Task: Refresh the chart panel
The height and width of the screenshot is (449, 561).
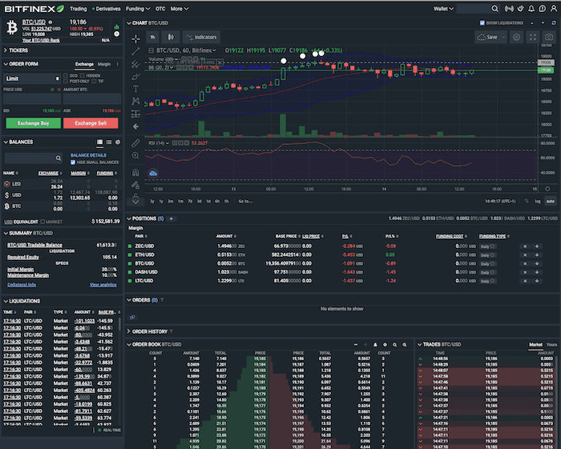Action: pos(554,23)
